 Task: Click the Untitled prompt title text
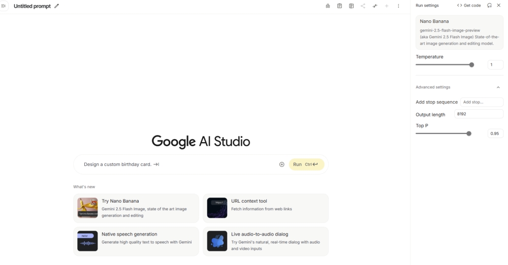coord(32,6)
